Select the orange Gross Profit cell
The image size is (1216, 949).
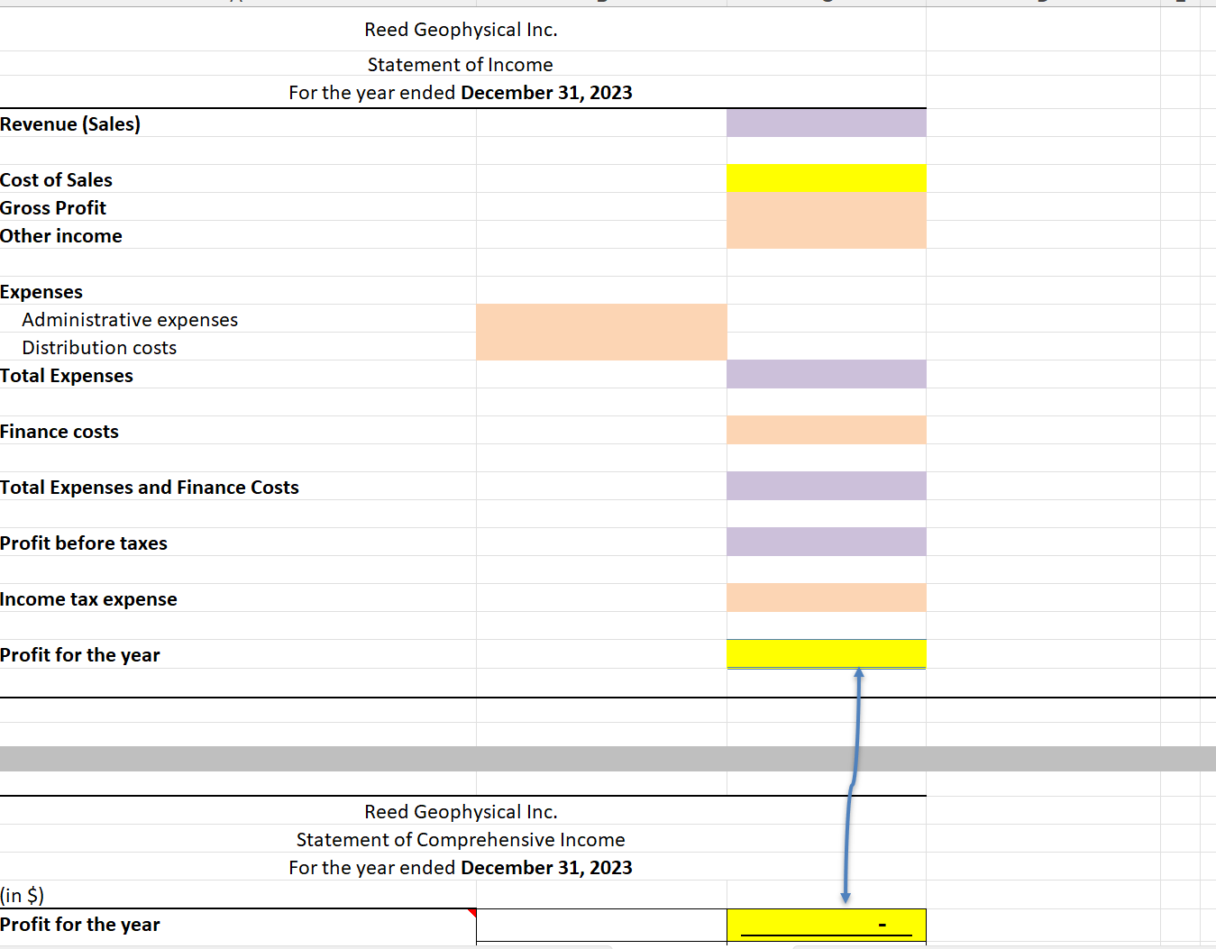coord(825,206)
